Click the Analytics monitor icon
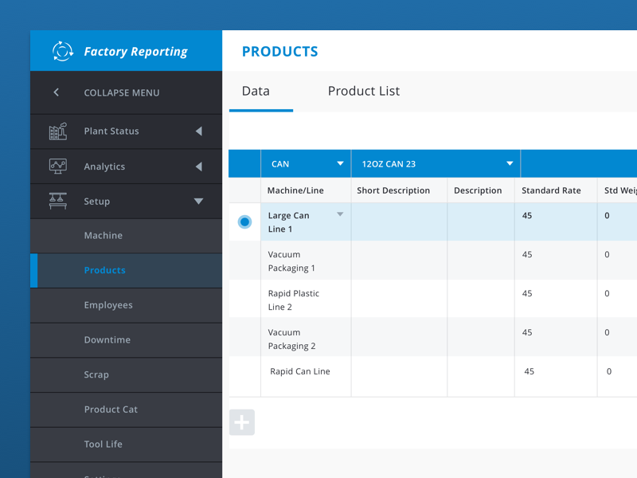This screenshot has height=478, width=637. point(56,166)
